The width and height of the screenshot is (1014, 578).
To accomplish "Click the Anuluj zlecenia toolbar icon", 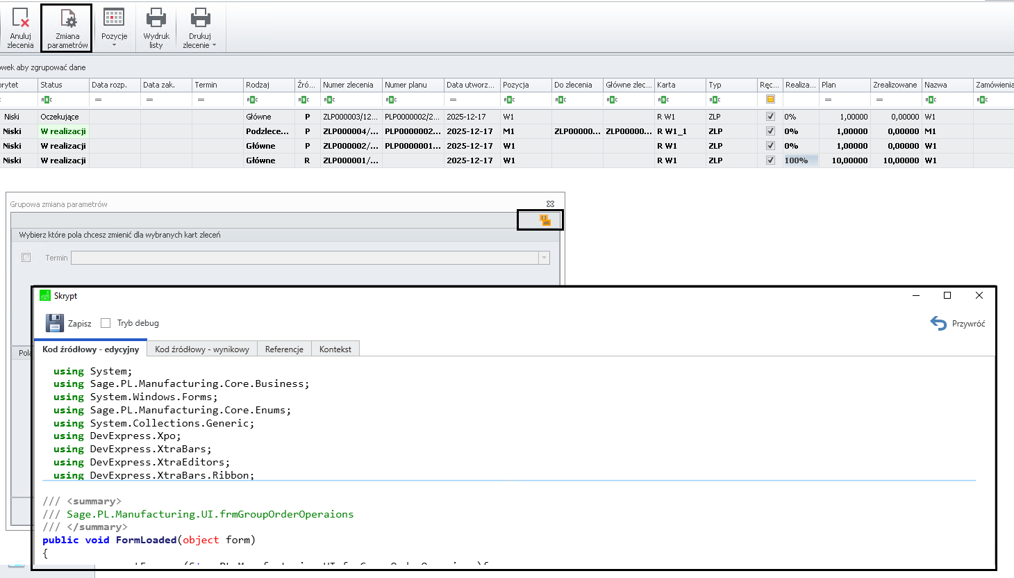I will 20,18.
